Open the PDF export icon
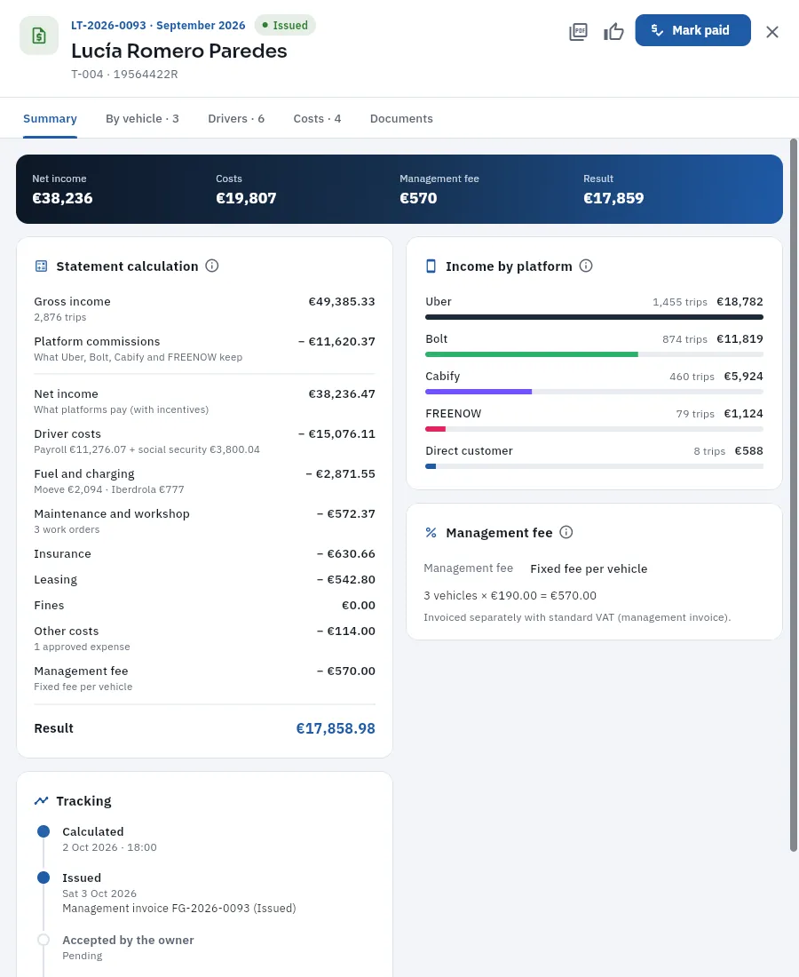Image resolution: width=799 pixels, height=977 pixels. tap(578, 31)
